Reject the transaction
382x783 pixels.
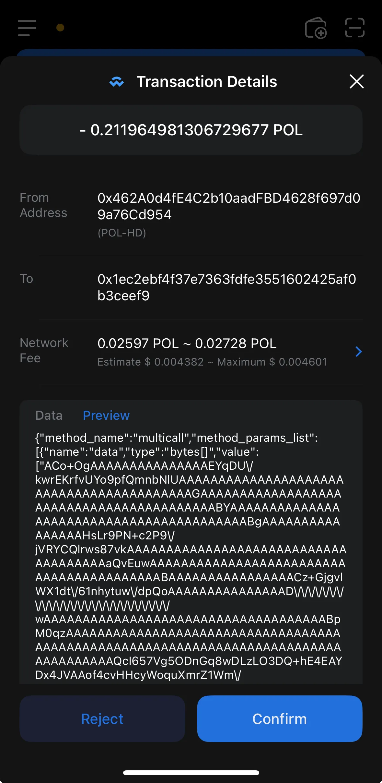click(x=102, y=719)
